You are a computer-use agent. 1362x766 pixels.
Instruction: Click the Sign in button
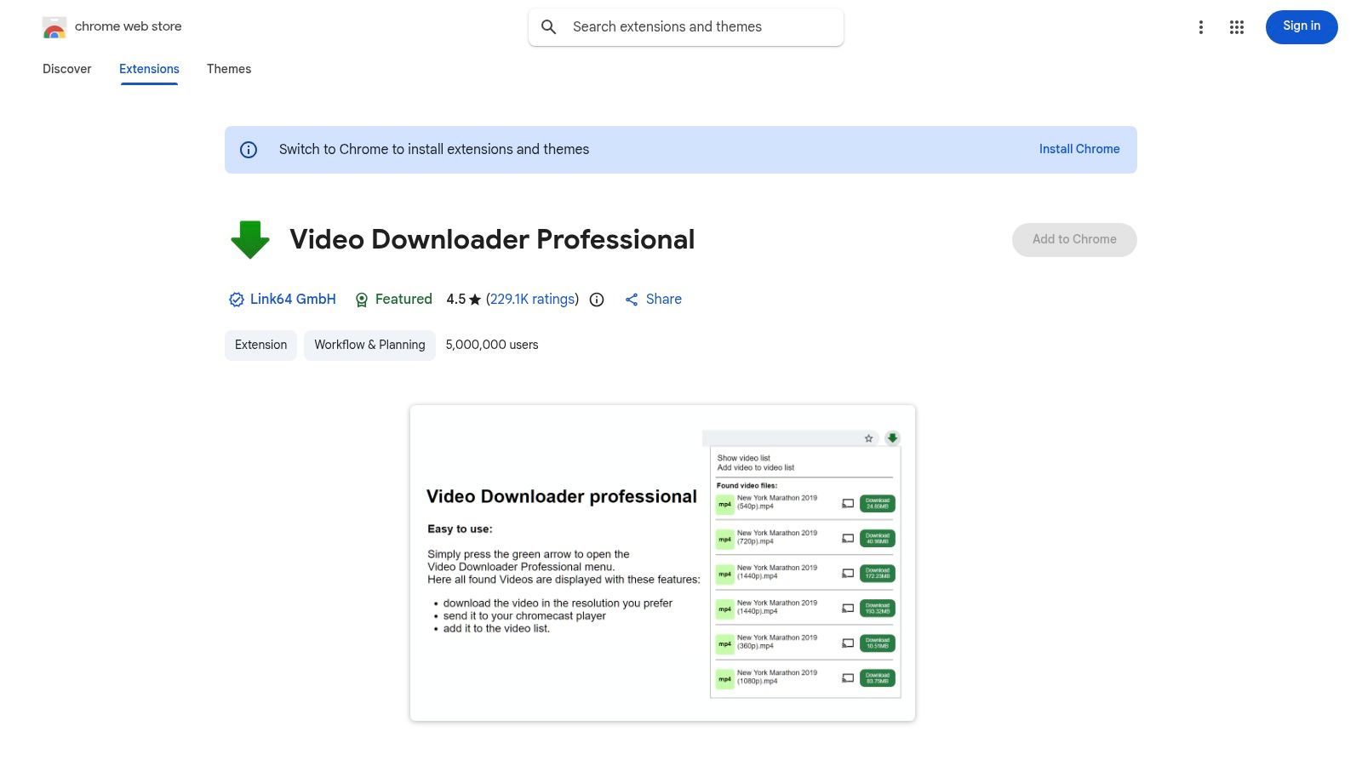[x=1302, y=27]
